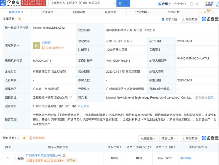Click 导出数据 in 工商信息 section

point(190,19)
